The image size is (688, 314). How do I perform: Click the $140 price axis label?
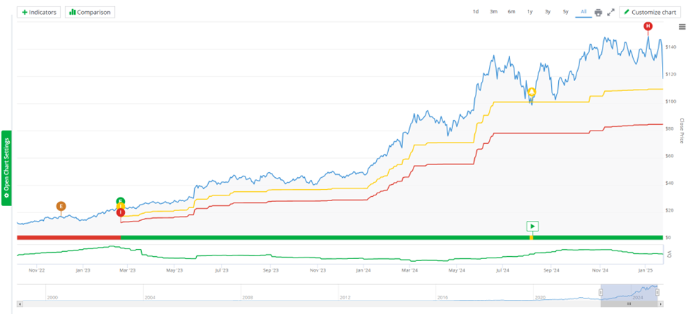pyautogui.click(x=670, y=47)
